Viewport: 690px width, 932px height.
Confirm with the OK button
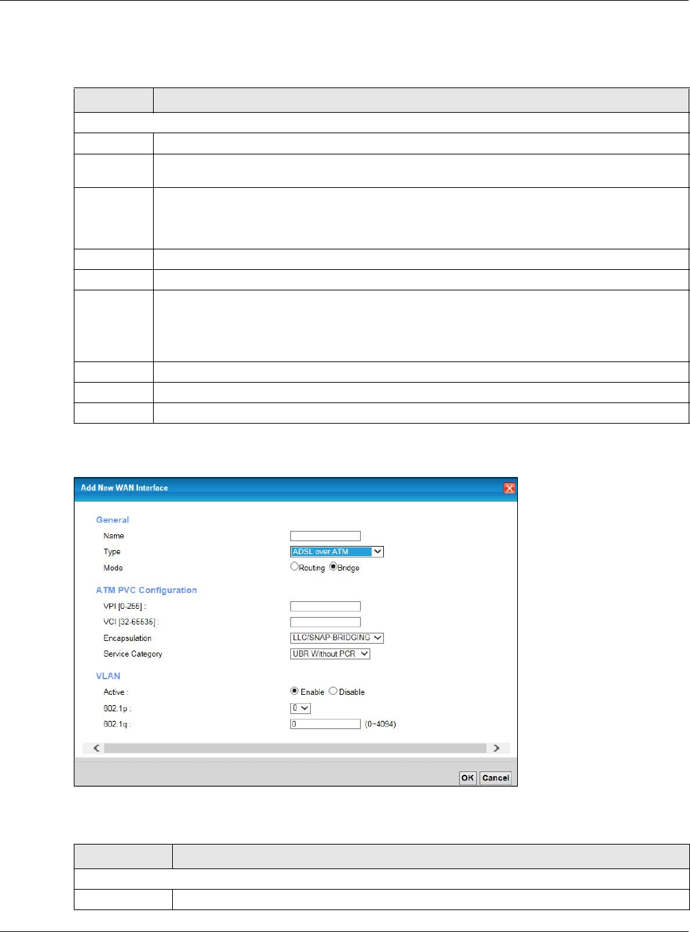(x=467, y=778)
